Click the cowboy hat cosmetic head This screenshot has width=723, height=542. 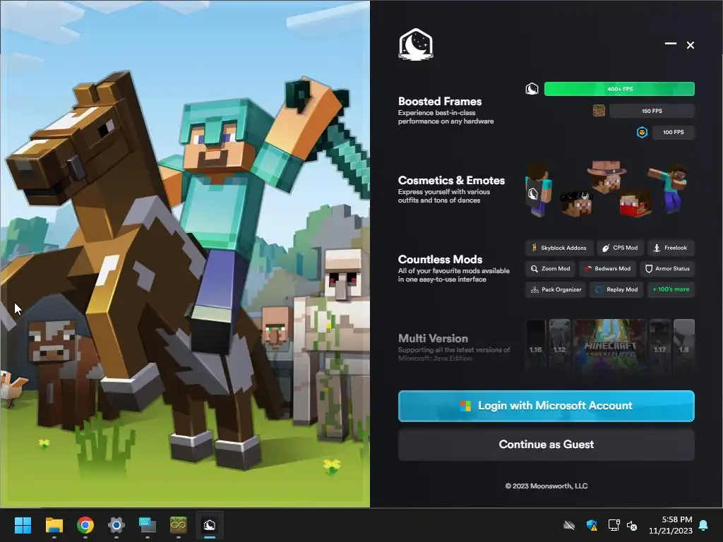[607, 176]
